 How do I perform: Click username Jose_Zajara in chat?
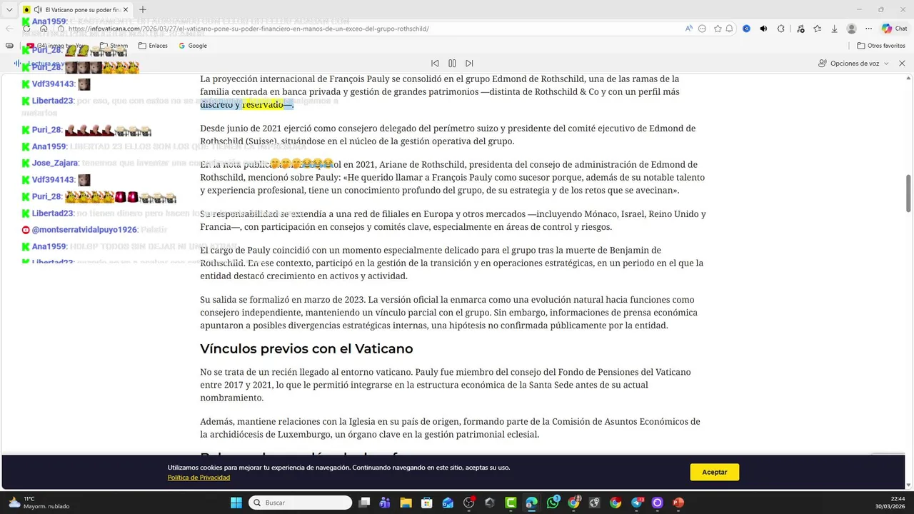[54, 163]
